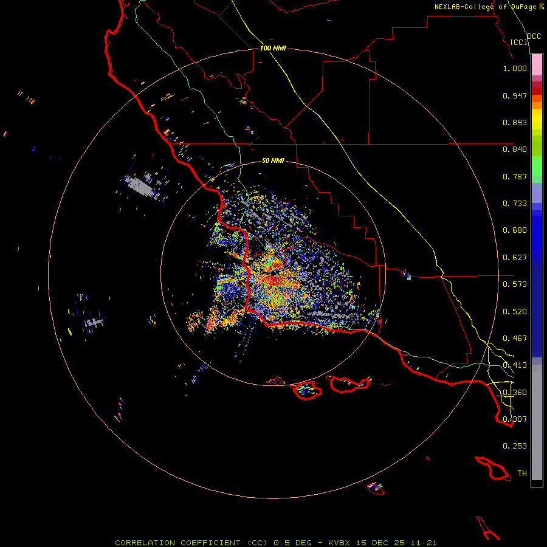Click the 0.360 legend value
Viewport: 547px width, 547px height.
point(515,393)
